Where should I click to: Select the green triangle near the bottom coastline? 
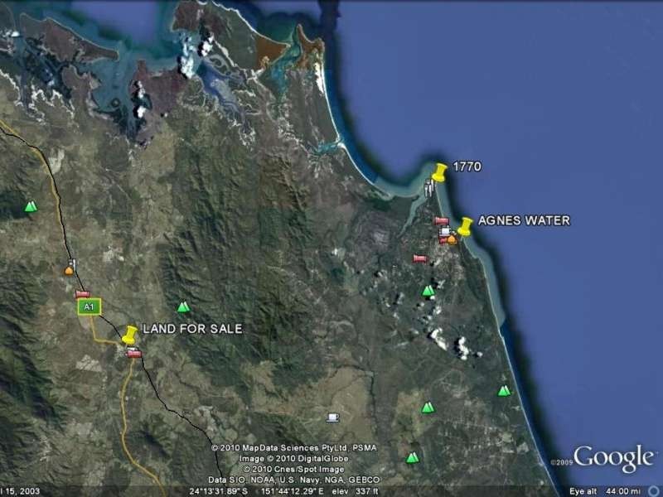pyautogui.click(x=505, y=389)
